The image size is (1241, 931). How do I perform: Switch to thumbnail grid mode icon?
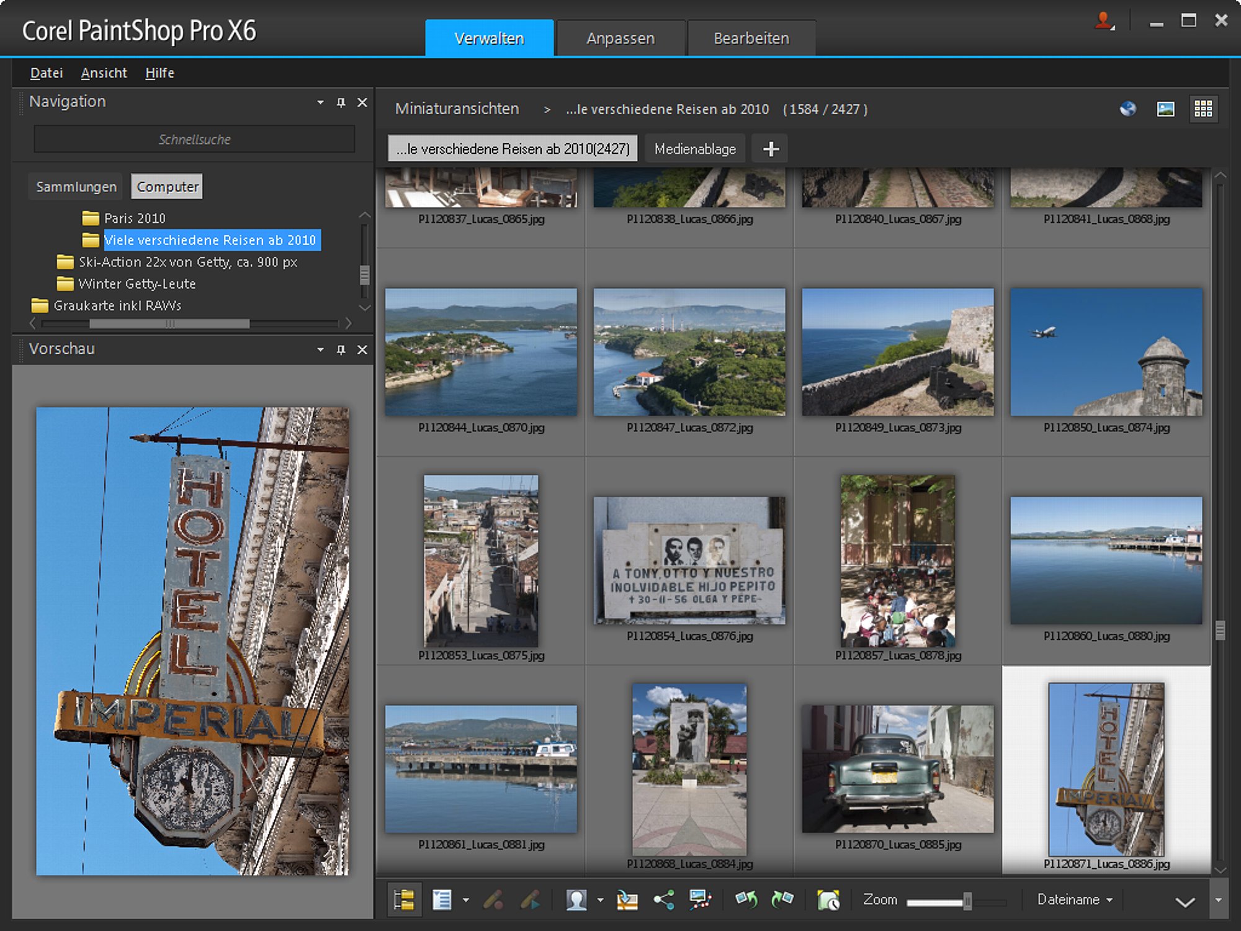click(x=1203, y=109)
